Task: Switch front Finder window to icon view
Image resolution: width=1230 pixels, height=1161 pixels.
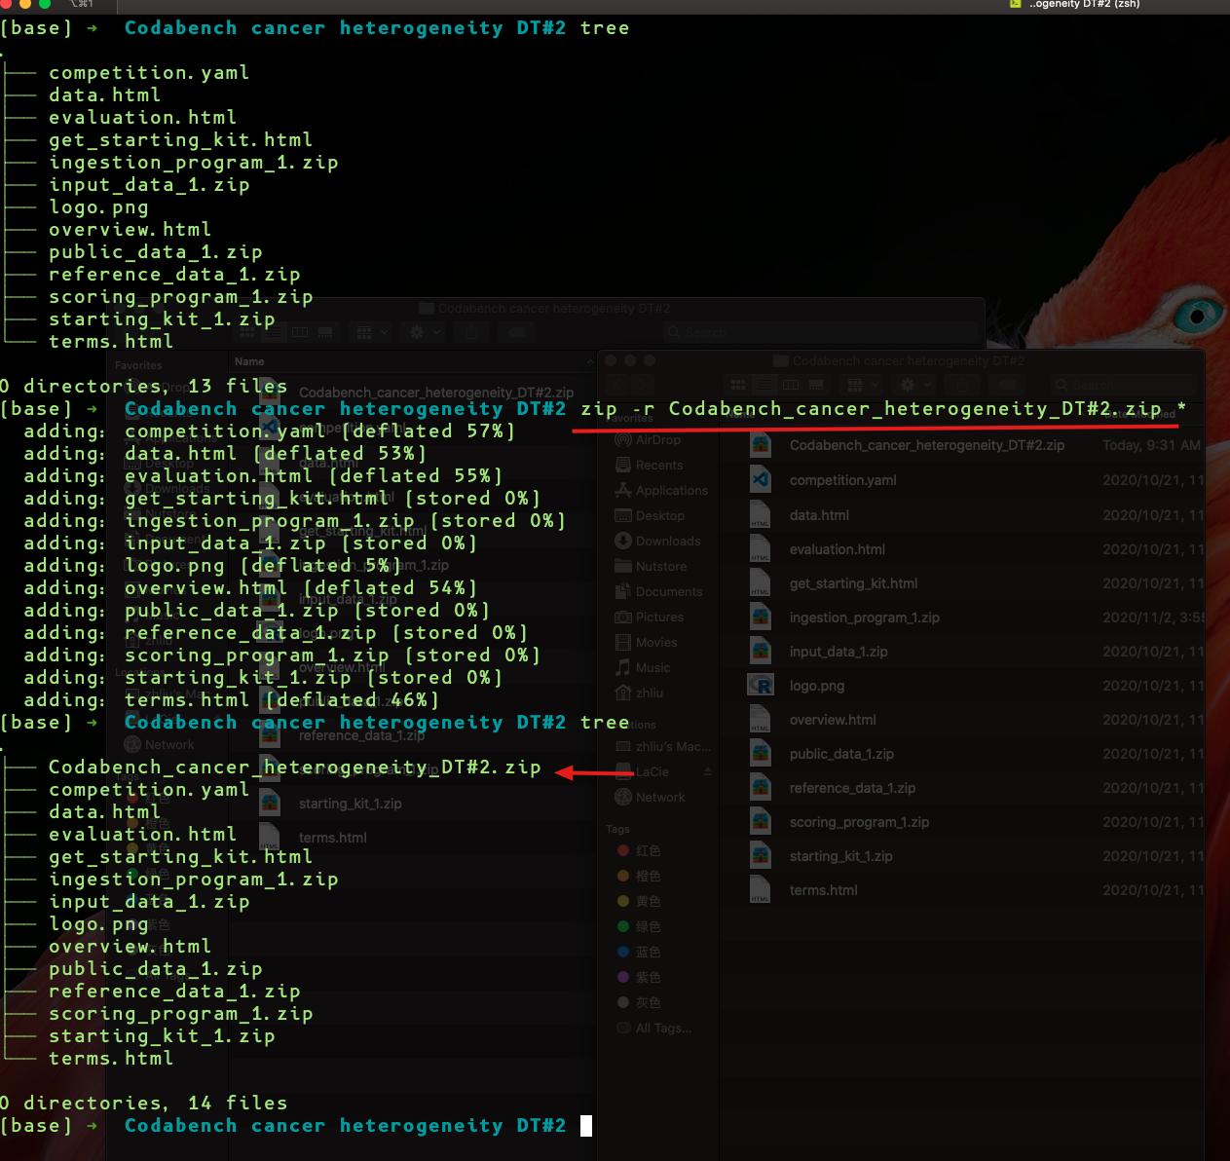Action: click(738, 385)
